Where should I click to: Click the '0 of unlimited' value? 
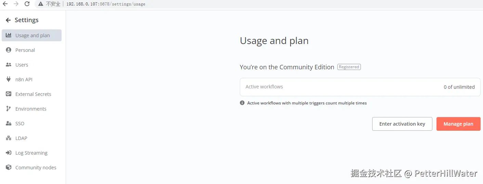[x=459, y=87]
